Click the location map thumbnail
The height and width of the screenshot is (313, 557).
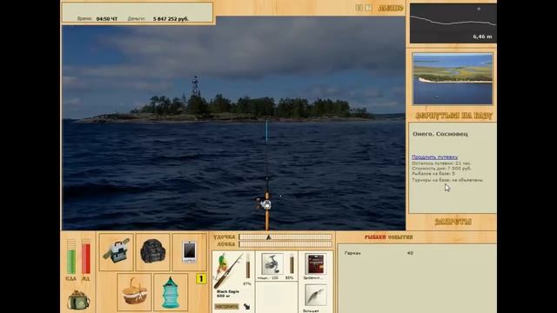click(453, 79)
